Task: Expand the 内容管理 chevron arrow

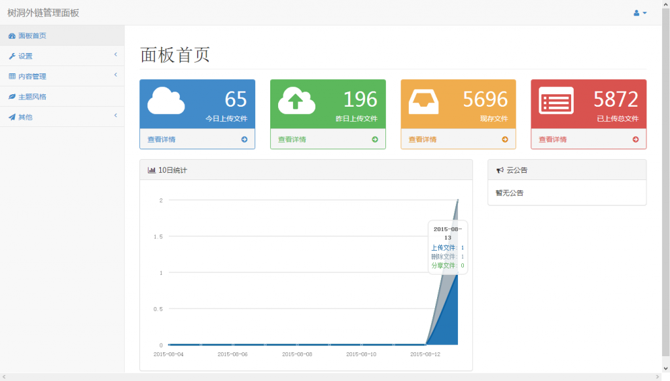Action: pos(115,75)
